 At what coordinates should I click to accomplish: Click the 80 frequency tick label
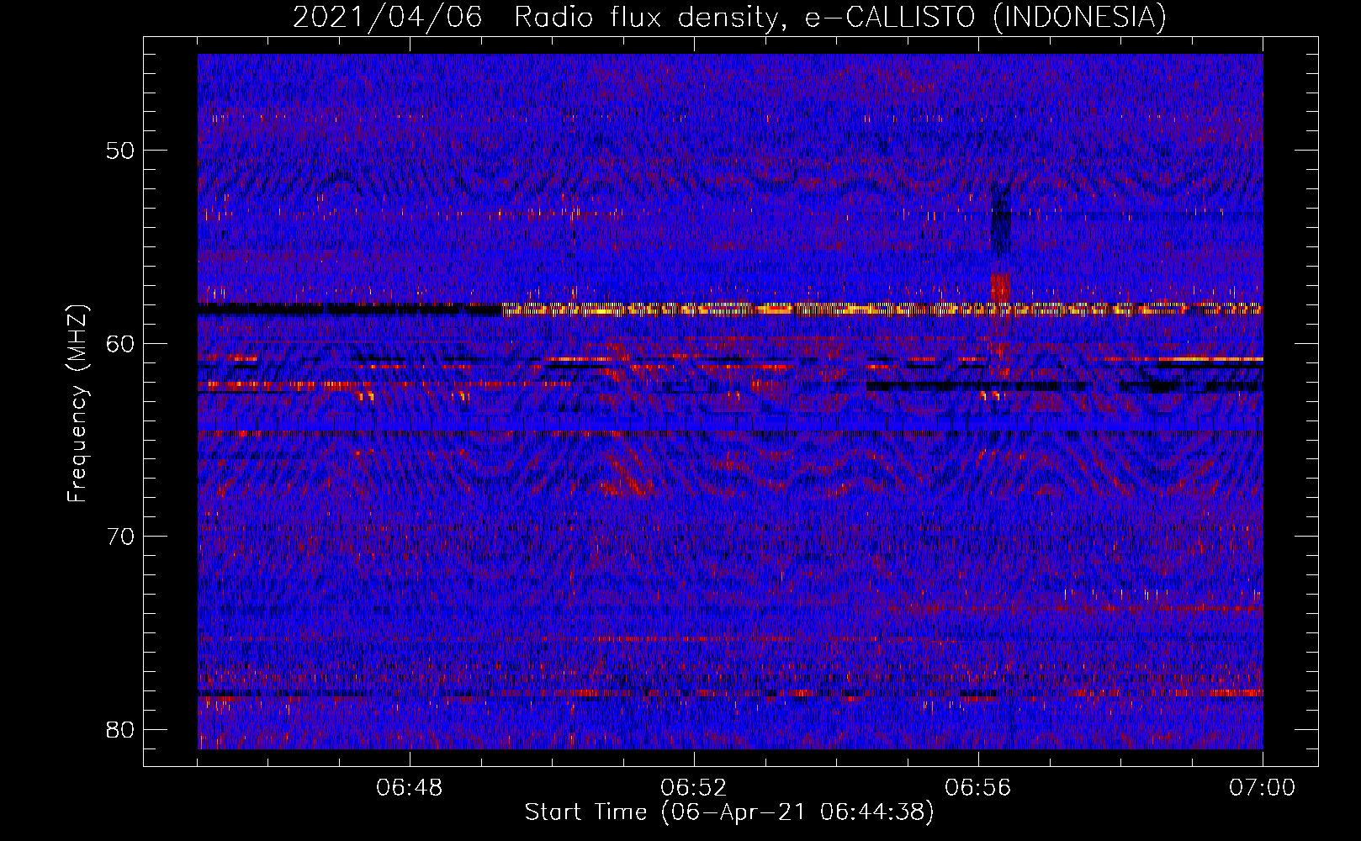[121, 729]
